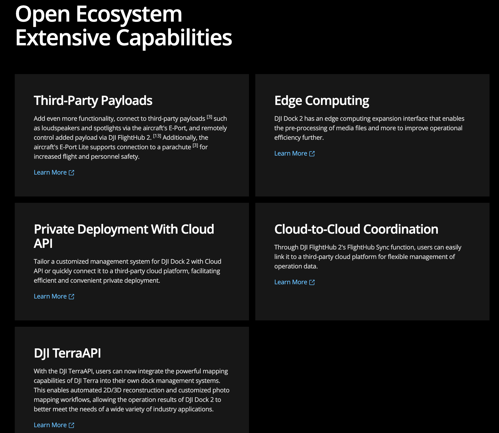This screenshot has width=499, height=433.
Task: Open Learn More under DJI TerraAPI
Action: 54,425
